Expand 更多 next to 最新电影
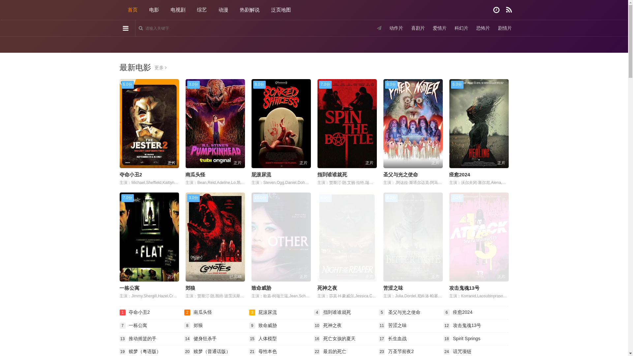Image resolution: width=633 pixels, height=356 pixels. click(x=161, y=68)
